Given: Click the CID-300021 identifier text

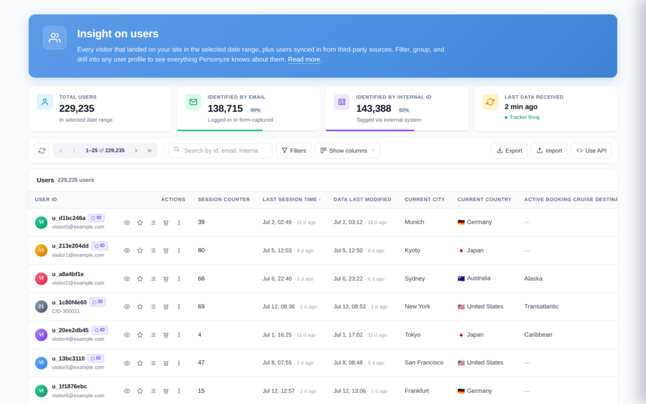Looking at the screenshot, I should (66, 311).
